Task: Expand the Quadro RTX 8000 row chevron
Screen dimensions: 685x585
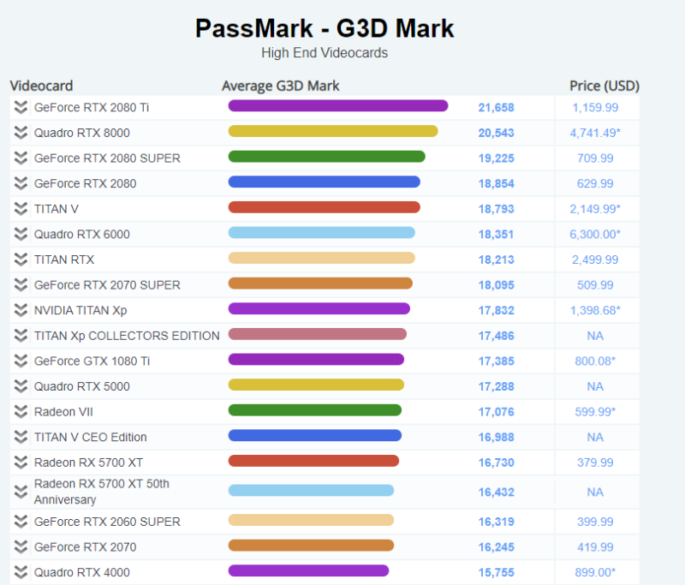Action: coord(21,133)
